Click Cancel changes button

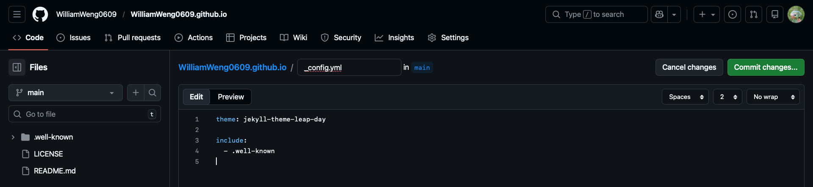click(689, 67)
